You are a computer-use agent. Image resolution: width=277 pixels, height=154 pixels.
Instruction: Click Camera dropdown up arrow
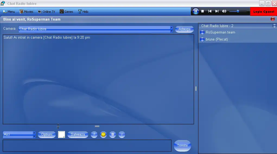click(x=171, y=28)
